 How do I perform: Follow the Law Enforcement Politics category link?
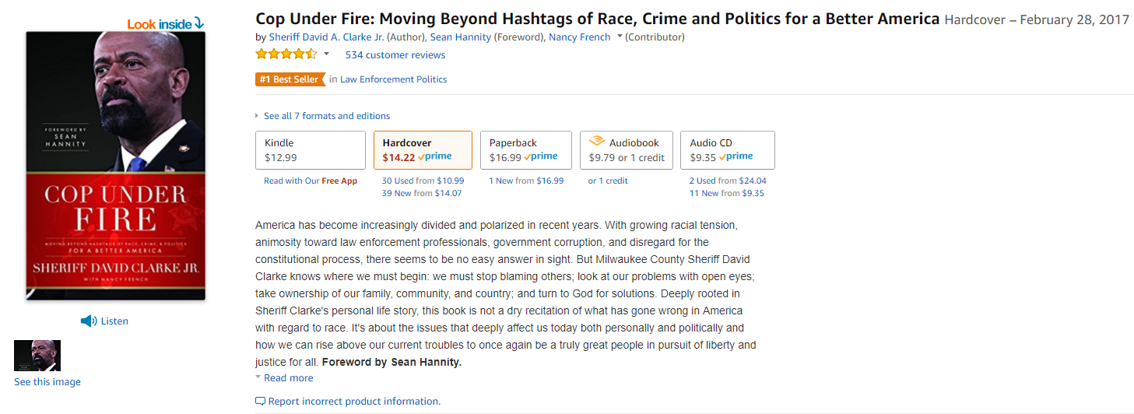pyautogui.click(x=394, y=79)
